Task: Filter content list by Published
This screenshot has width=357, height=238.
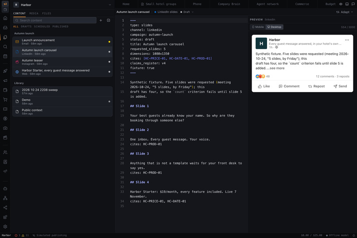Action: [60, 27]
